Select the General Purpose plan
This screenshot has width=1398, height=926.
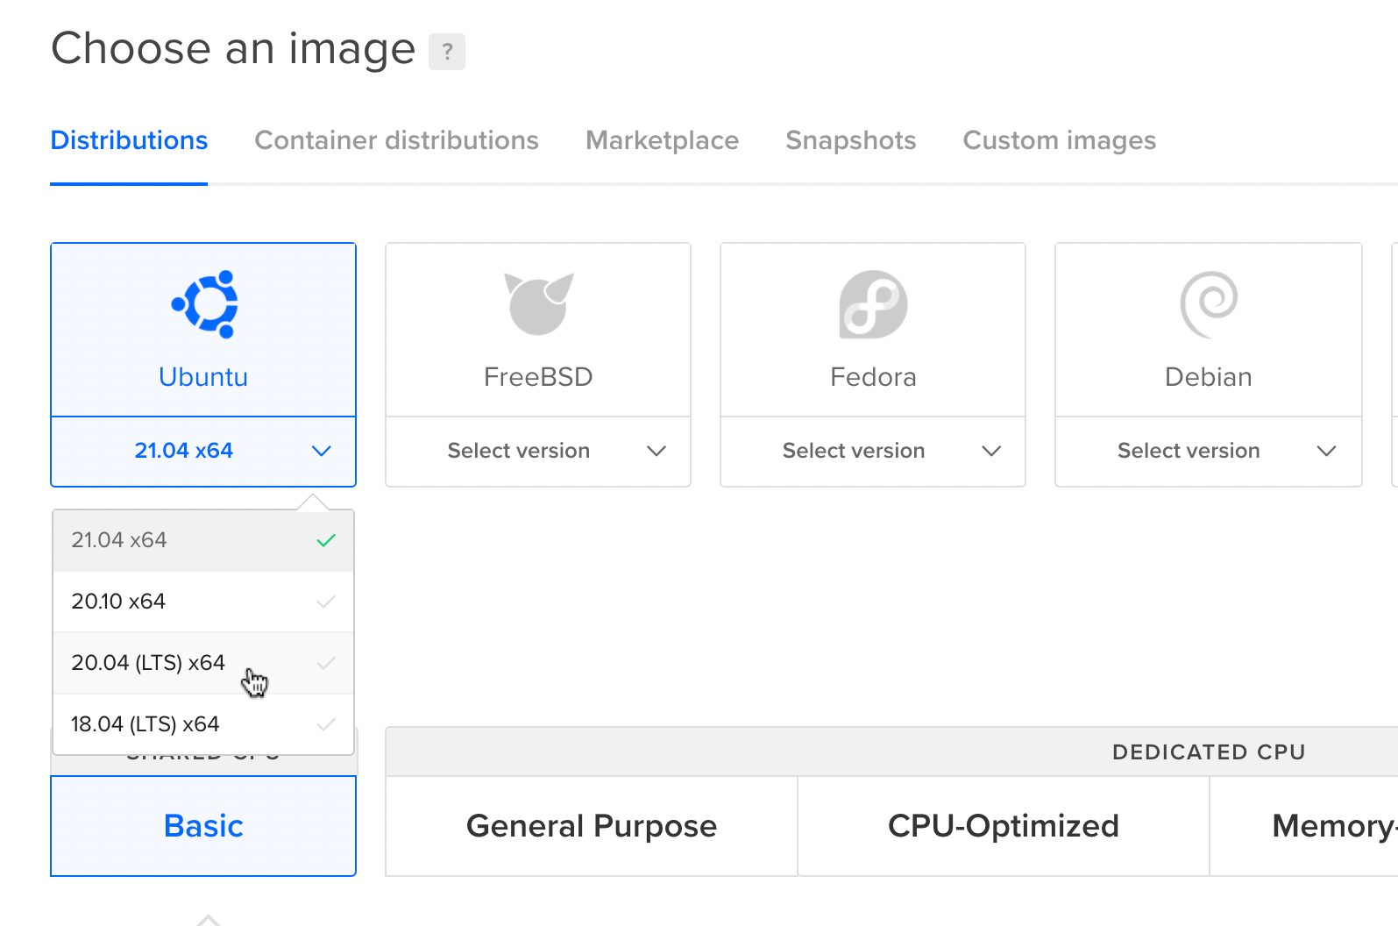coord(592,826)
